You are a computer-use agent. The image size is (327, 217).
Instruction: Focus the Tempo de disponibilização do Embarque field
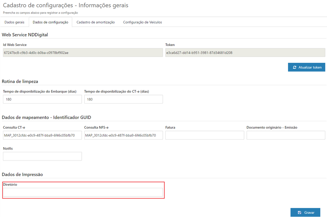42,99
